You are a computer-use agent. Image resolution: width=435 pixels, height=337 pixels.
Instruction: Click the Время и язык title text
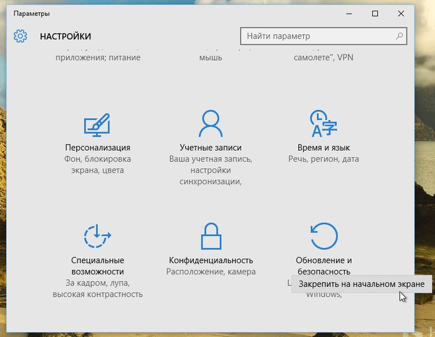pyautogui.click(x=323, y=148)
